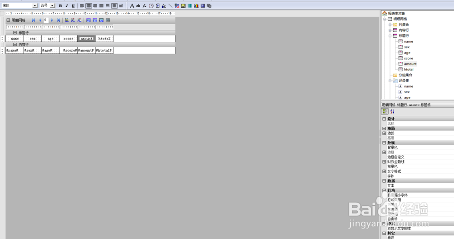
Task: Align text left
Action: [82, 6]
